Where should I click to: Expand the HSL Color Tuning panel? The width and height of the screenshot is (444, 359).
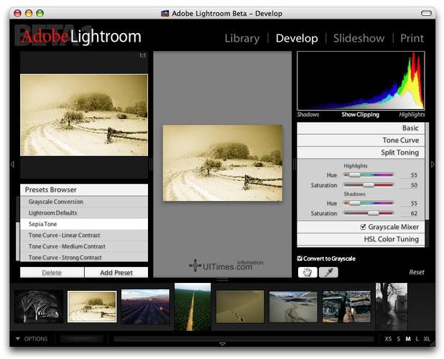pos(361,239)
